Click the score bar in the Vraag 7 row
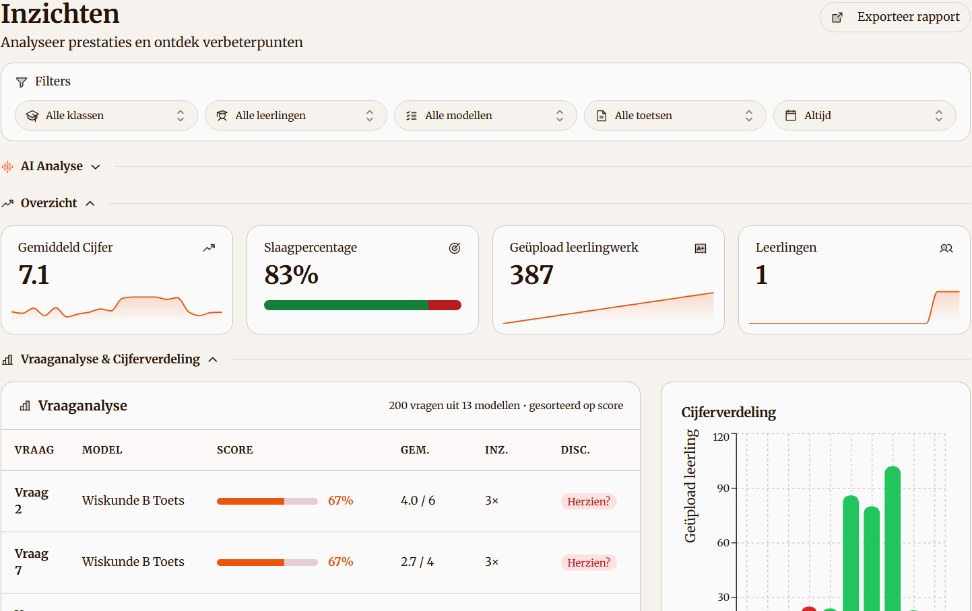 click(267, 563)
